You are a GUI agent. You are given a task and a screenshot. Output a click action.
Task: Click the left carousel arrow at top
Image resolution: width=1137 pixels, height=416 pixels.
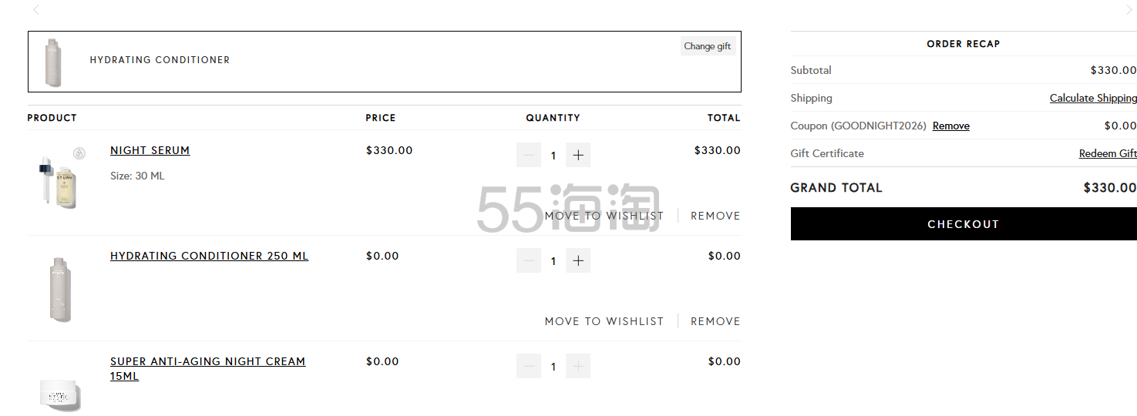tap(36, 10)
